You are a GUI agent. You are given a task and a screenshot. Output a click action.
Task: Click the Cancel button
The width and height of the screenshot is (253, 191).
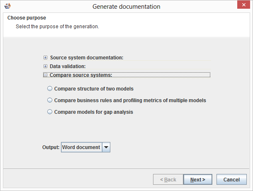(x=231, y=180)
